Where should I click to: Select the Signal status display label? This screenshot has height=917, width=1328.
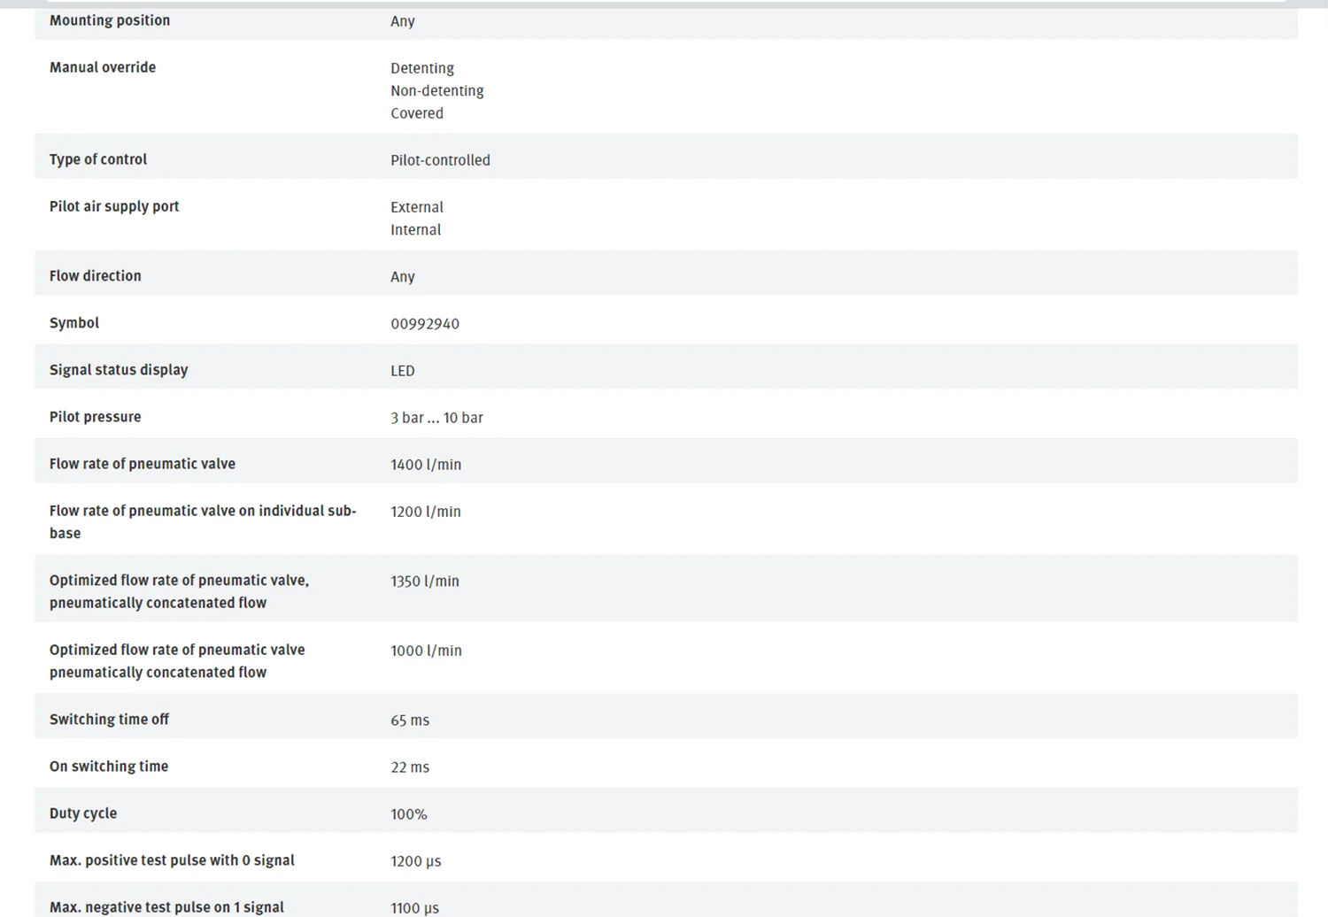point(119,370)
